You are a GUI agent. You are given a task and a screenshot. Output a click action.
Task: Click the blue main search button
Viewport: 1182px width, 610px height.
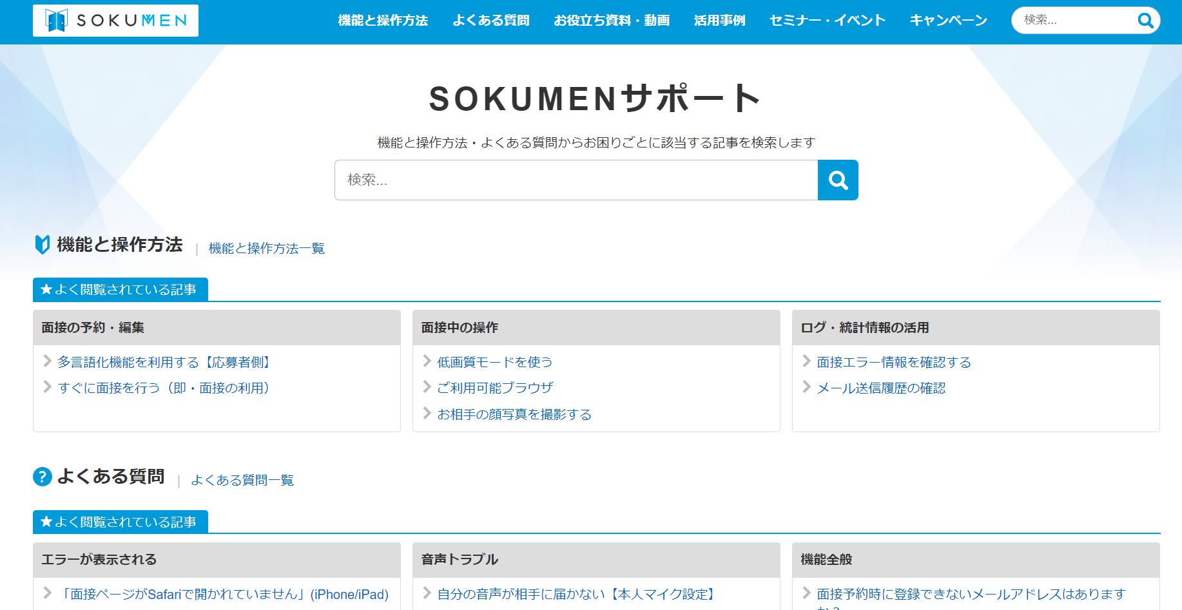[x=838, y=180]
